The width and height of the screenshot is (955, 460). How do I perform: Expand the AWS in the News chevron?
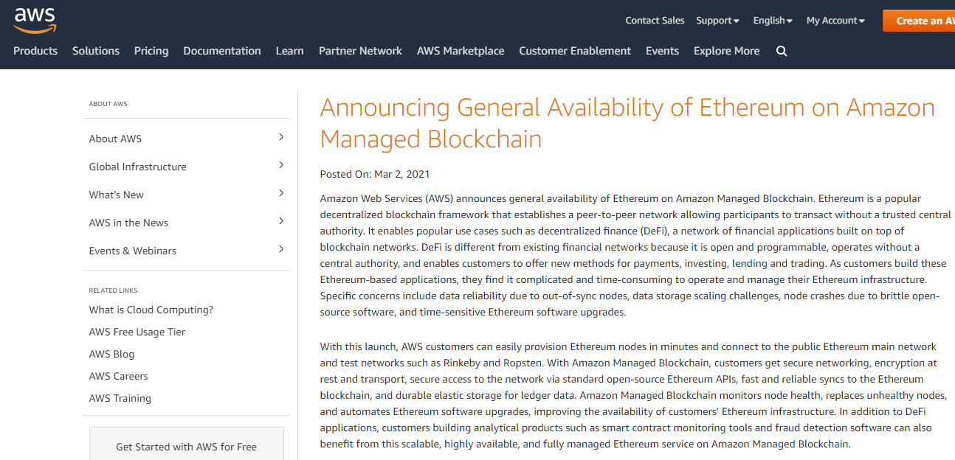click(281, 221)
